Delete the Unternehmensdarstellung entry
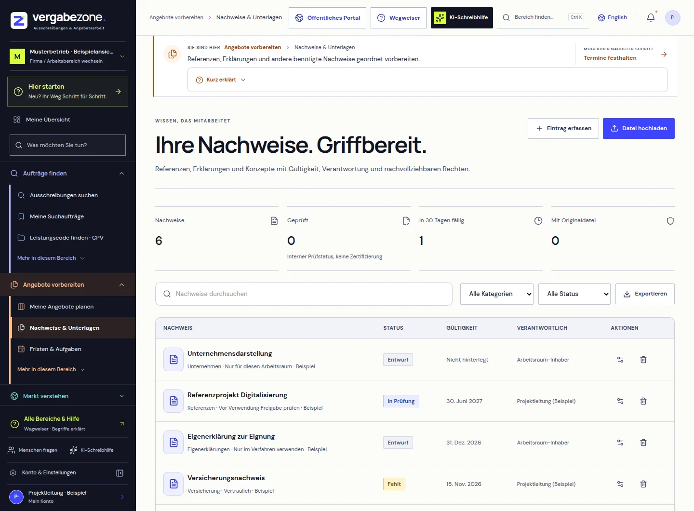Image resolution: width=694 pixels, height=511 pixels. [643, 360]
